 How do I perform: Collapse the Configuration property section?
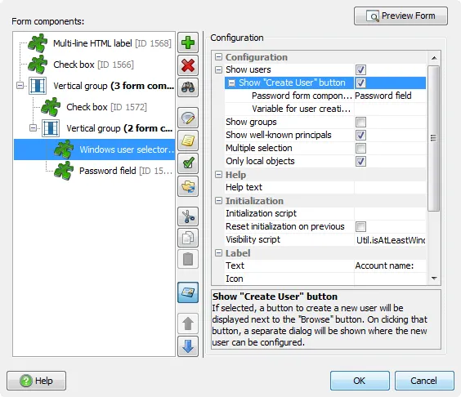pyautogui.click(x=218, y=56)
